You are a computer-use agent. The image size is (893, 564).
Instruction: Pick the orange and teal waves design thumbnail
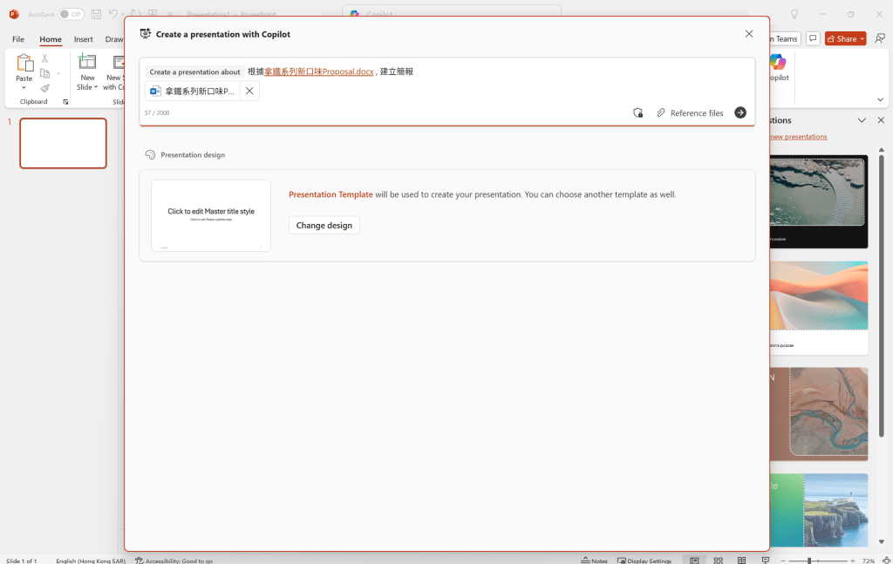(818, 308)
